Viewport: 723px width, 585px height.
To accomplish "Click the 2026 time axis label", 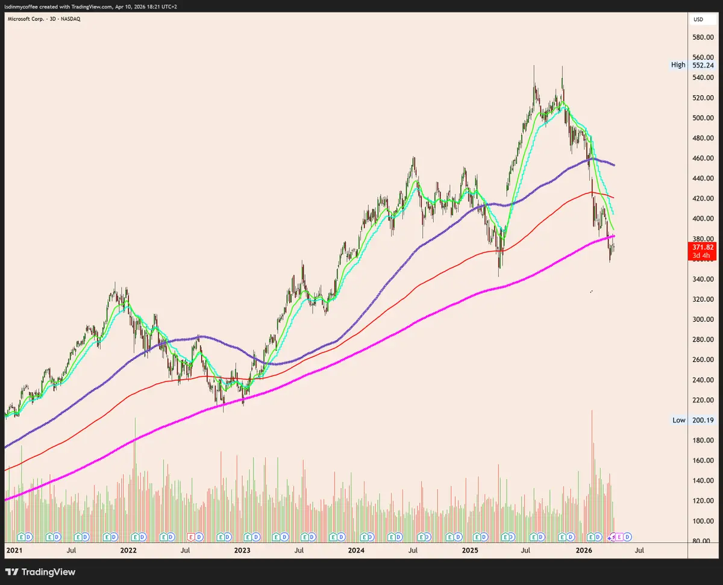I will [584, 550].
